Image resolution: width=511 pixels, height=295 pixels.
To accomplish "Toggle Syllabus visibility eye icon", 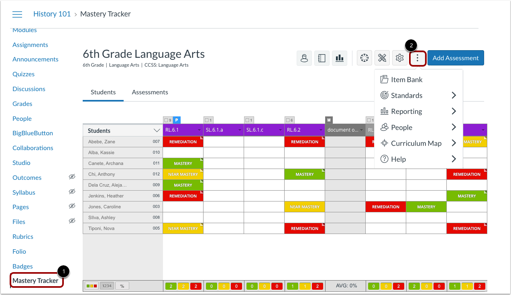I will [72, 191].
